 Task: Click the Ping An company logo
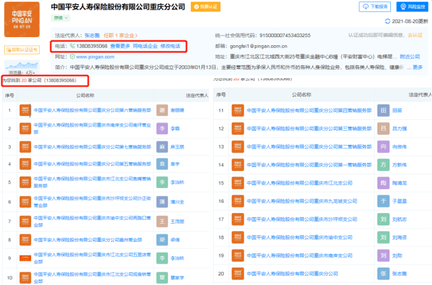pos(22,20)
